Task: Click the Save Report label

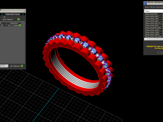Action: [x=7, y=19]
